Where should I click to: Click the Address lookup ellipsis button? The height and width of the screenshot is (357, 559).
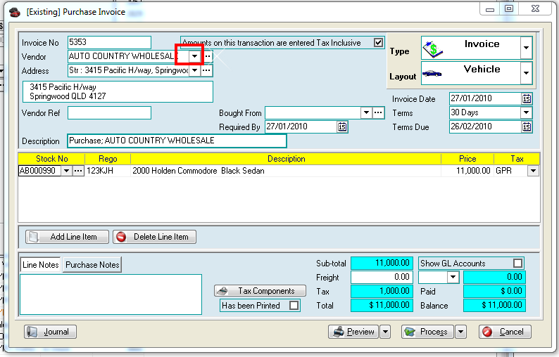click(x=206, y=70)
